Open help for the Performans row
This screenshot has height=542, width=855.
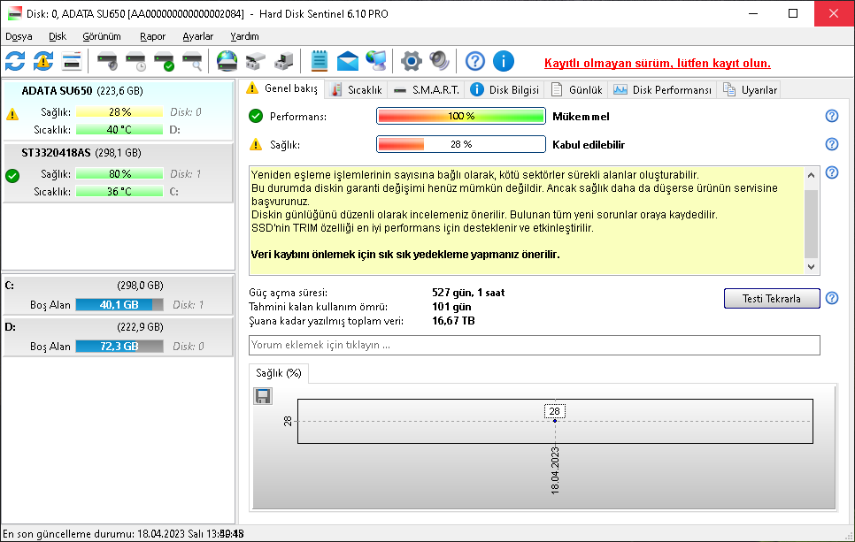[832, 116]
